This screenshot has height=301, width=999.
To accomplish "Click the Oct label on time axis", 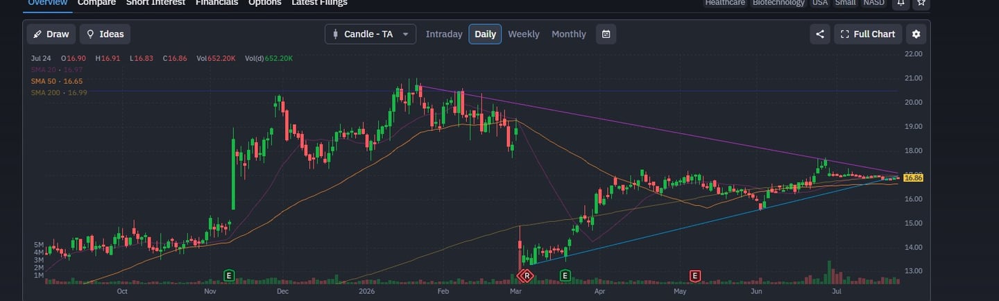I will [x=122, y=292].
